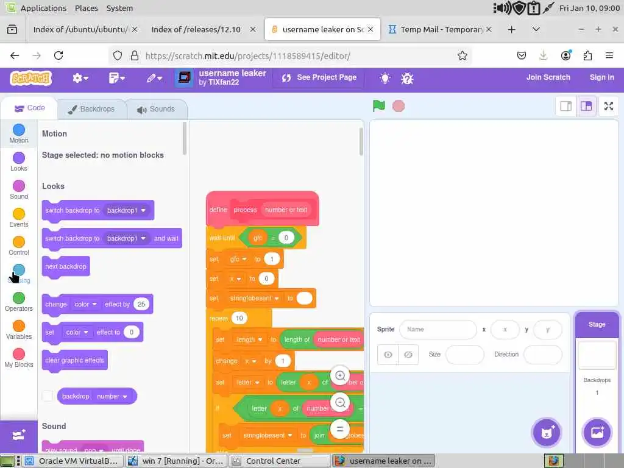Select the Sound block category
The image size is (624, 468).
pos(19,190)
